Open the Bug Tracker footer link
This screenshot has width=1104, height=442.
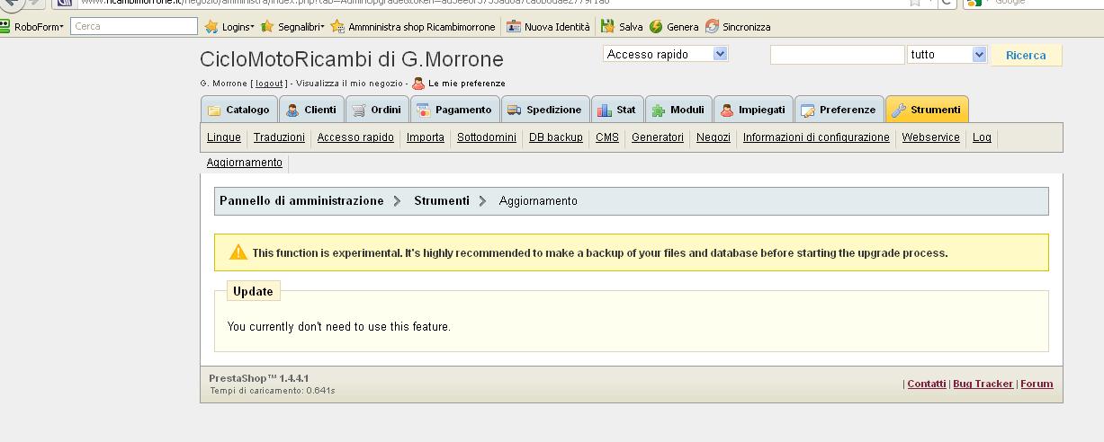(983, 384)
